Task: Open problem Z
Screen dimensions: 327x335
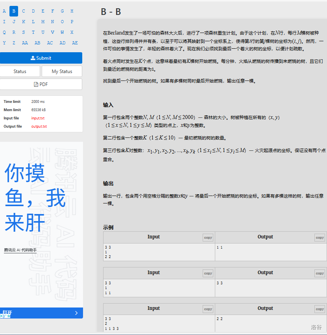Action: [14, 43]
